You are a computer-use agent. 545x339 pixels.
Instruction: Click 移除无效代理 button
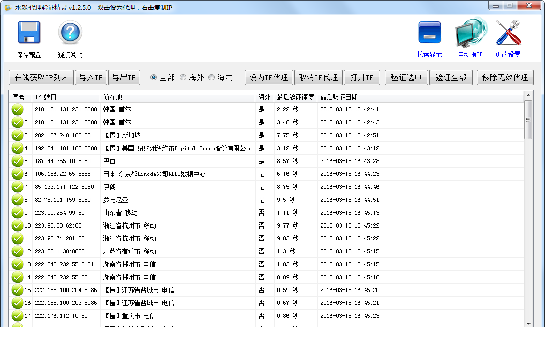pyautogui.click(x=505, y=77)
